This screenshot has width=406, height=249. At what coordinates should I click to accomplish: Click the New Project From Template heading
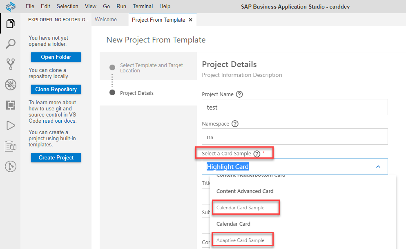(x=156, y=40)
